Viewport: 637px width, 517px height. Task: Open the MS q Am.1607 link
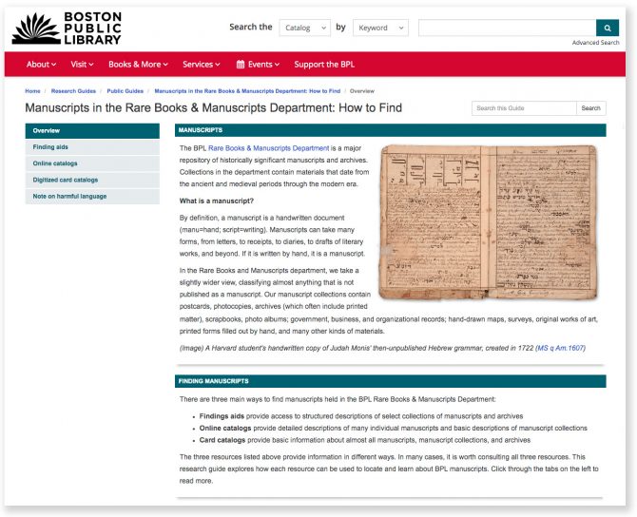(561, 348)
